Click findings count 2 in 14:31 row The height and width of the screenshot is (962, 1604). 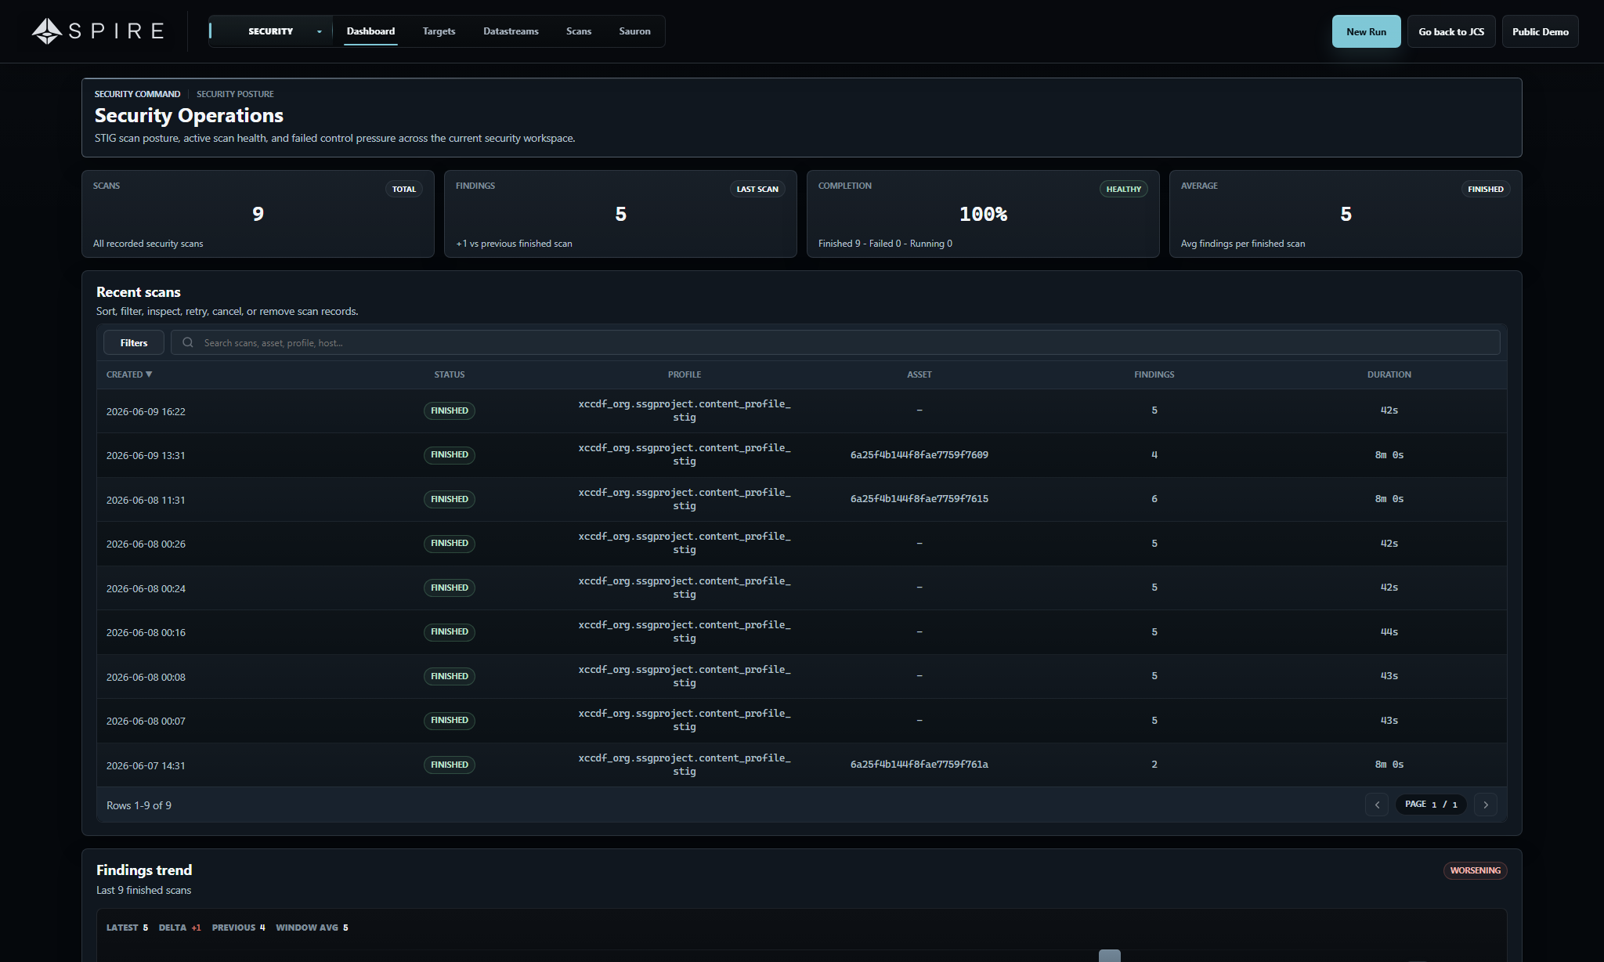pyautogui.click(x=1154, y=765)
